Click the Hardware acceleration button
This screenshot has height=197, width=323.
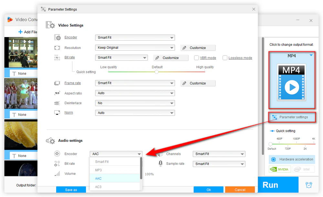(x=292, y=159)
